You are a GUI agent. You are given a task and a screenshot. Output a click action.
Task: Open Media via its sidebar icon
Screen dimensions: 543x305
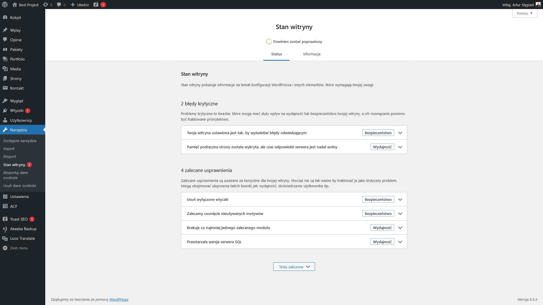pos(5,69)
